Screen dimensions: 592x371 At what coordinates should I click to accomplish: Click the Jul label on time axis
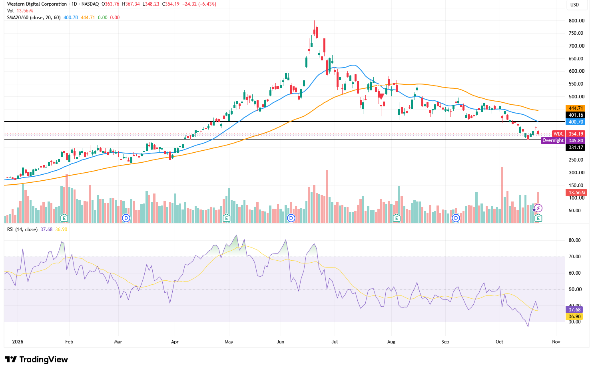335,342
